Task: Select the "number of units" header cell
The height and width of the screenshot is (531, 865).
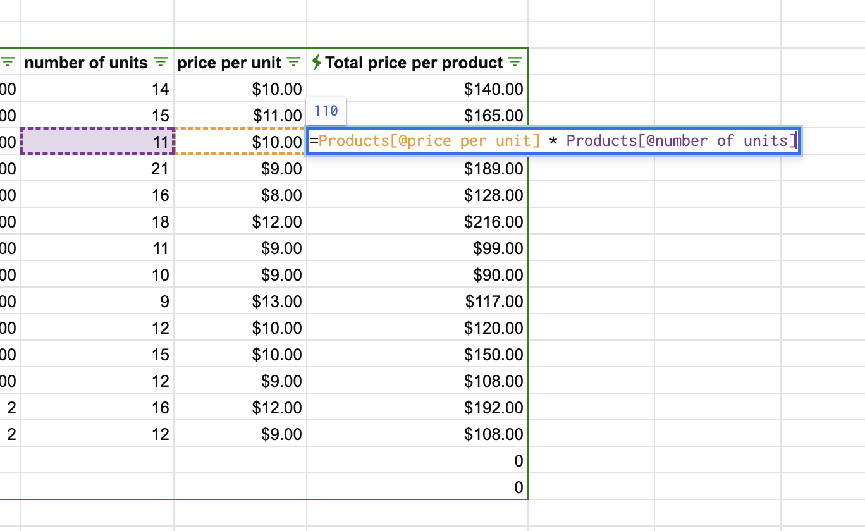Action: click(x=85, y=63)
